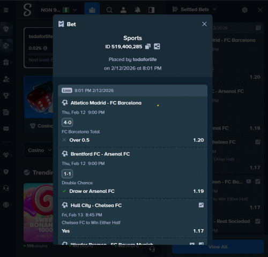Screen dimensions: 268x257
Task: Click the headset support icon at bottom
Action: tap(152, 249)
